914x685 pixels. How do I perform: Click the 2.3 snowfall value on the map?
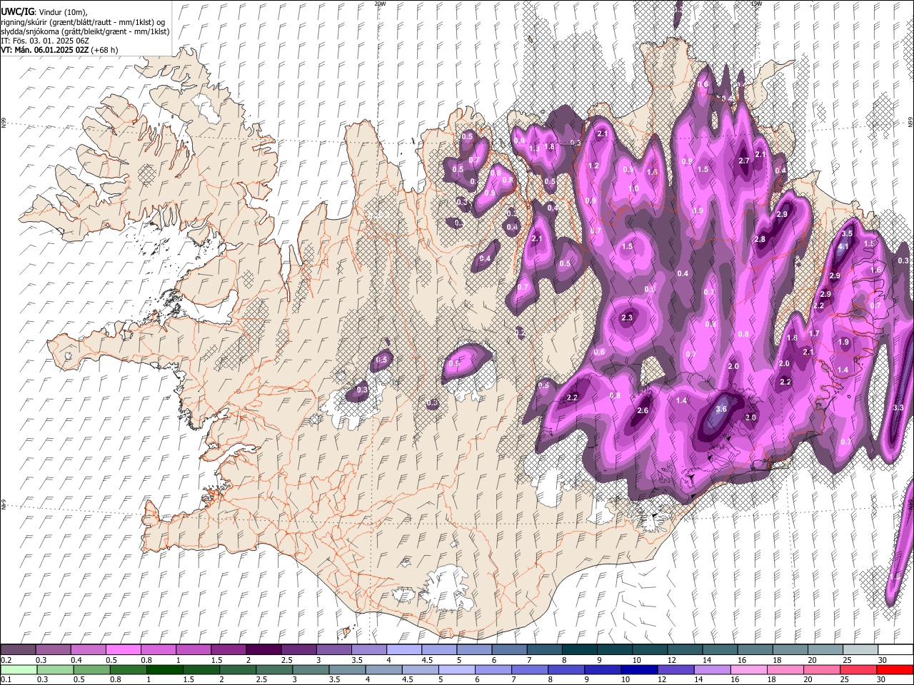tap(628, 318)
